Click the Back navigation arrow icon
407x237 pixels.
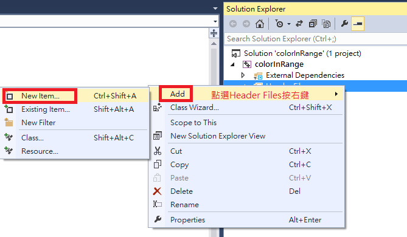coord(233,24)
